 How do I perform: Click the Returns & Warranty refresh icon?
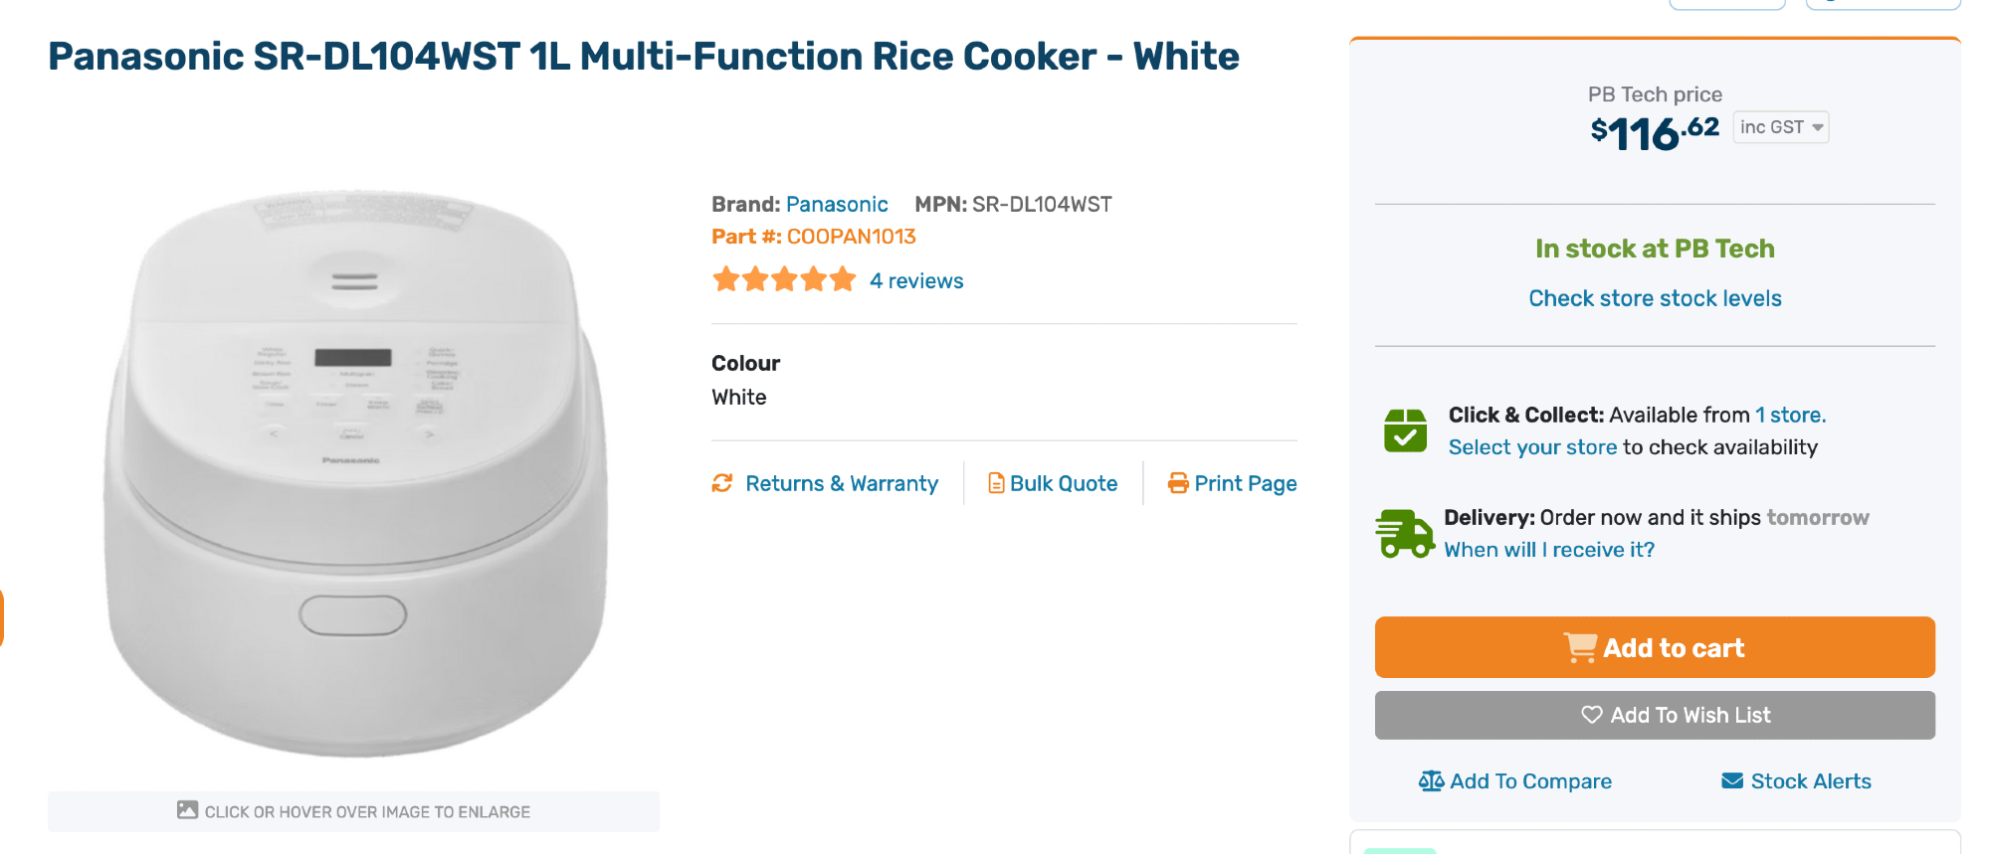pyautogui.click(x=722, y=483)
